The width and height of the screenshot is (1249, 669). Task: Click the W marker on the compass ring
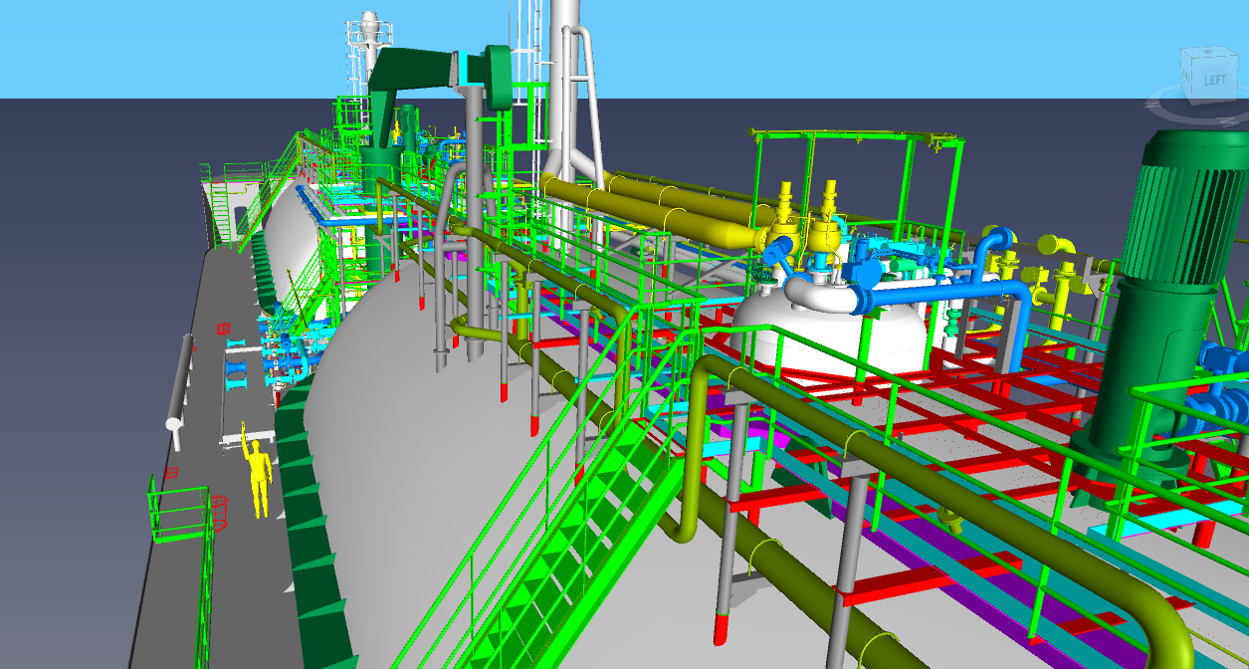[1227, 120]
